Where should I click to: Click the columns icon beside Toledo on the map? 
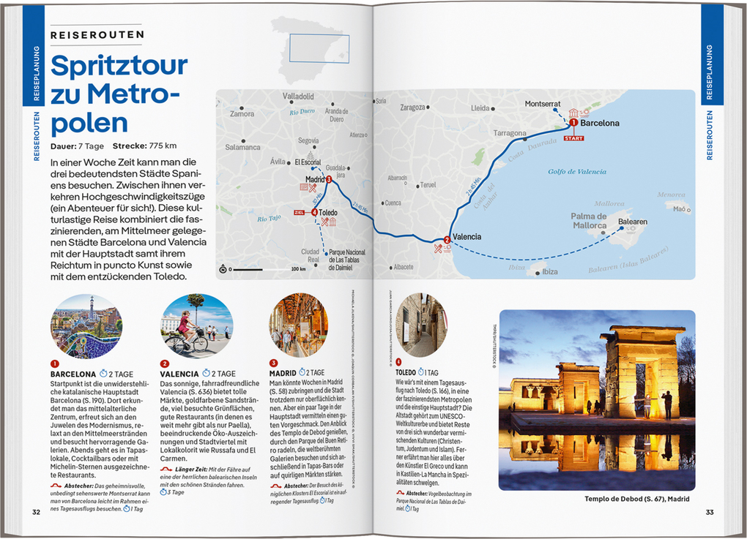click(332, 222)
